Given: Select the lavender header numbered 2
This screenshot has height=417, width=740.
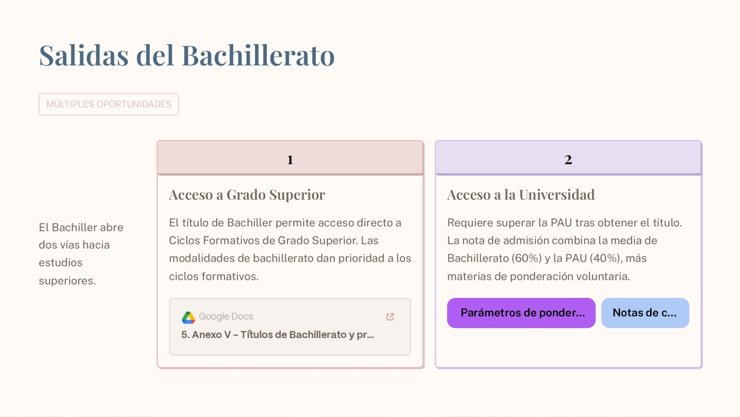Looking at the screenshot, I should click(568, 159).
